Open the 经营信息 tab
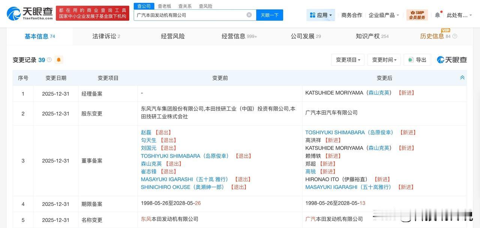The width and height of the screenshot is (480, 228). (239, 36)
